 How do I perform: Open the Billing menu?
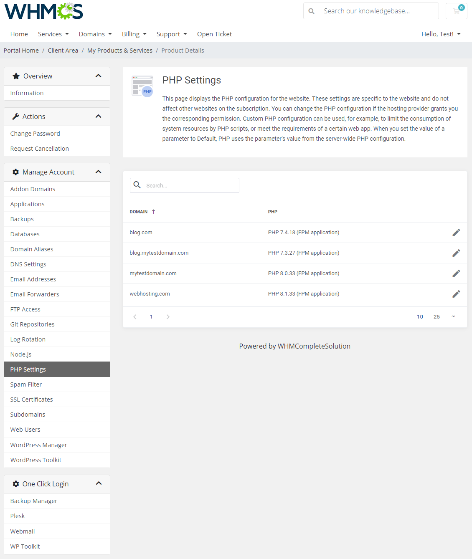click(134, 34)
